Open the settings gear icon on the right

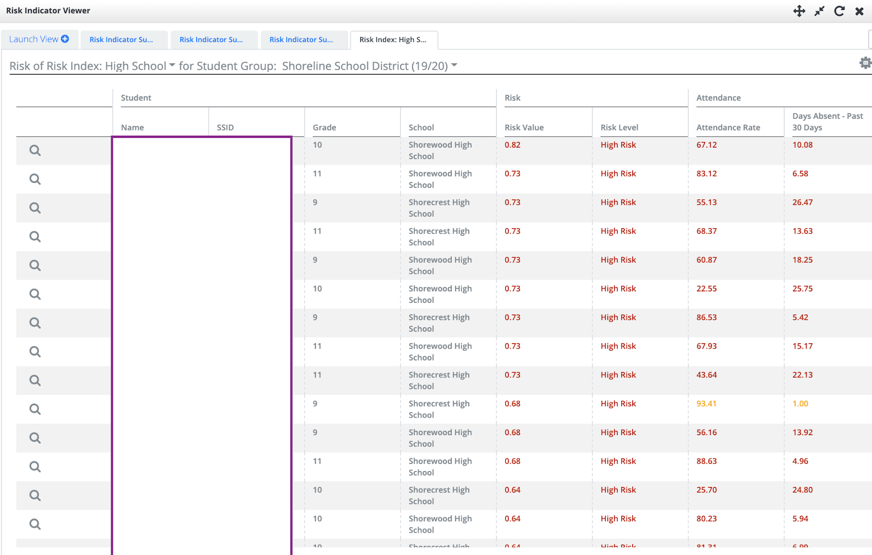coord(865,63)
